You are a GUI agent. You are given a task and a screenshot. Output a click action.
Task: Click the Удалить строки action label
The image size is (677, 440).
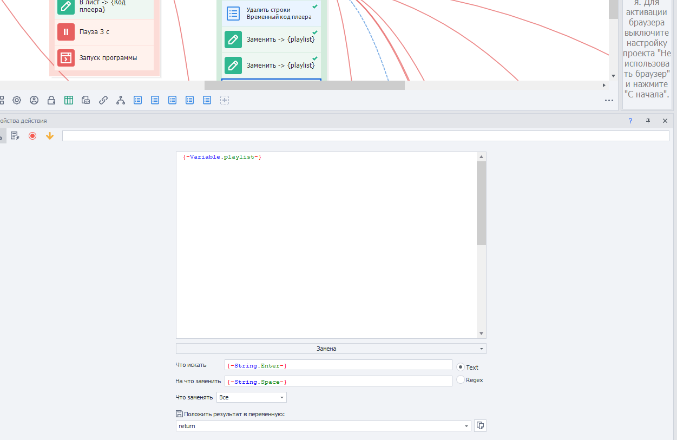pos(279,14)
